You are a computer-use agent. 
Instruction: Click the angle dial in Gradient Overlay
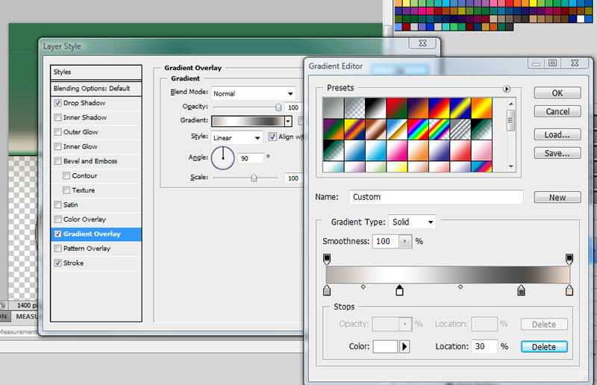222,157
